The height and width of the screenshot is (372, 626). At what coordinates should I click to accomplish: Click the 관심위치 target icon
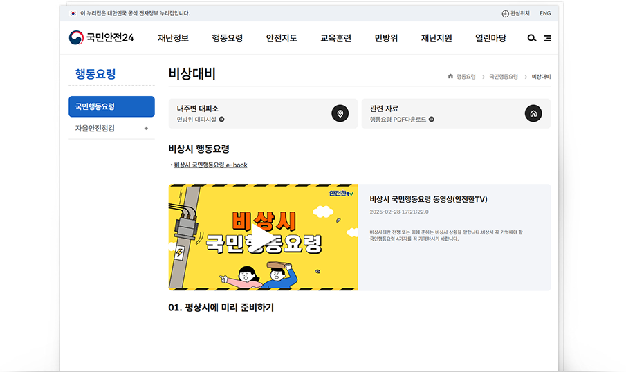pos(505,14)
